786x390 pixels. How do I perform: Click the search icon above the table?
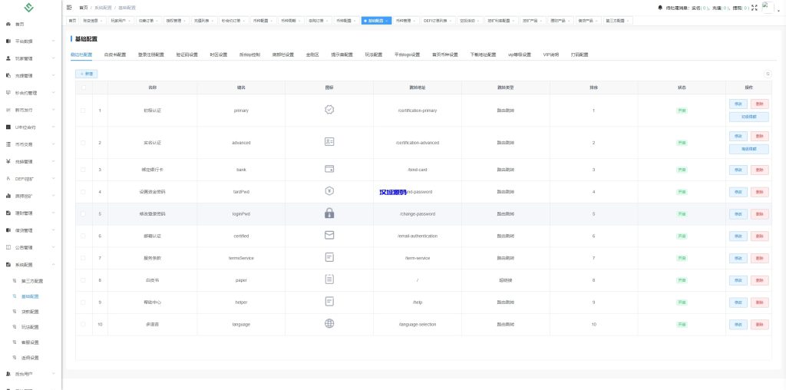pyautogui.click(x=768, y=74)
